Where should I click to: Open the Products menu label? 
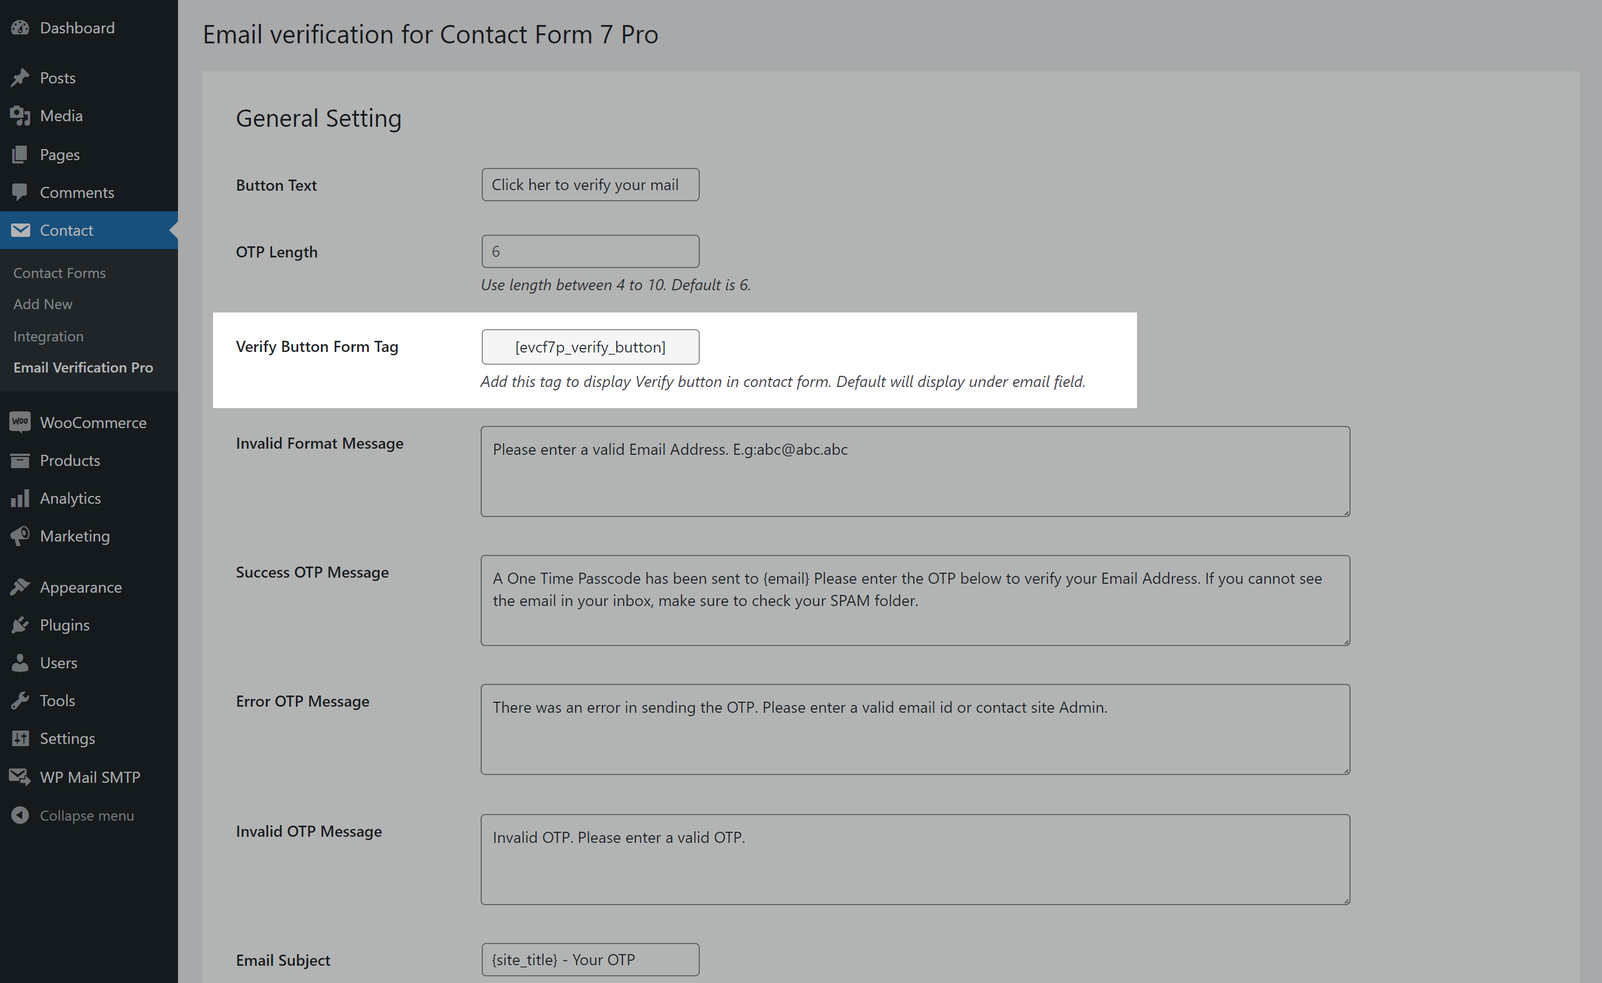click(x=70, y=460)
